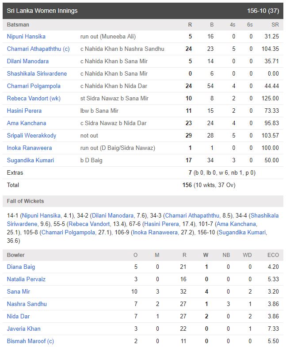Viewport: 286px width, 348px height.
Task: Click bowler Diana Baig's name
Action: pyautogui.click(x=21, y=267)
